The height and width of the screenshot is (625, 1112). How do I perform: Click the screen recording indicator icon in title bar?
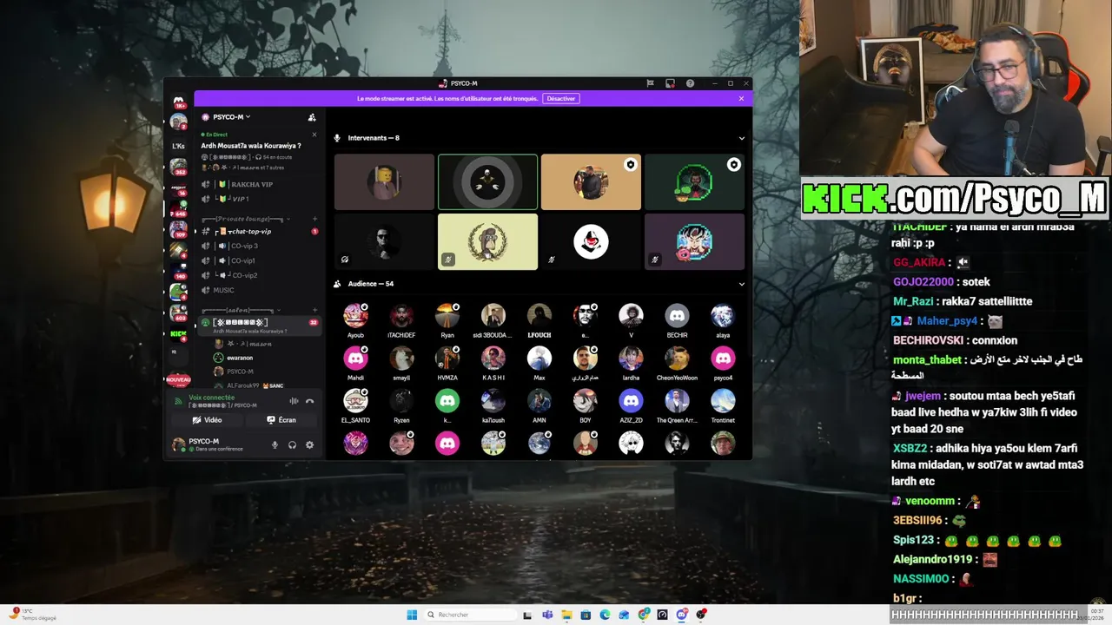tap(670, 83)
